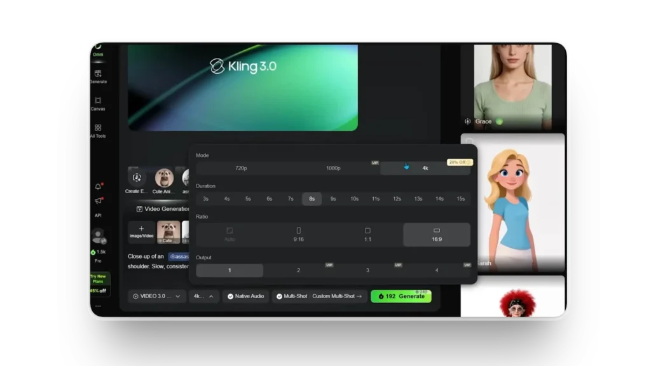Open the Canvas tool in sidebar
651x366 pixels.
(x=98, y=104)
